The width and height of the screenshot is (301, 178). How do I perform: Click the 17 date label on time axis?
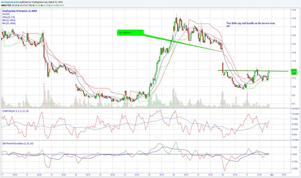pyautogui.click(x=3, y=175)
